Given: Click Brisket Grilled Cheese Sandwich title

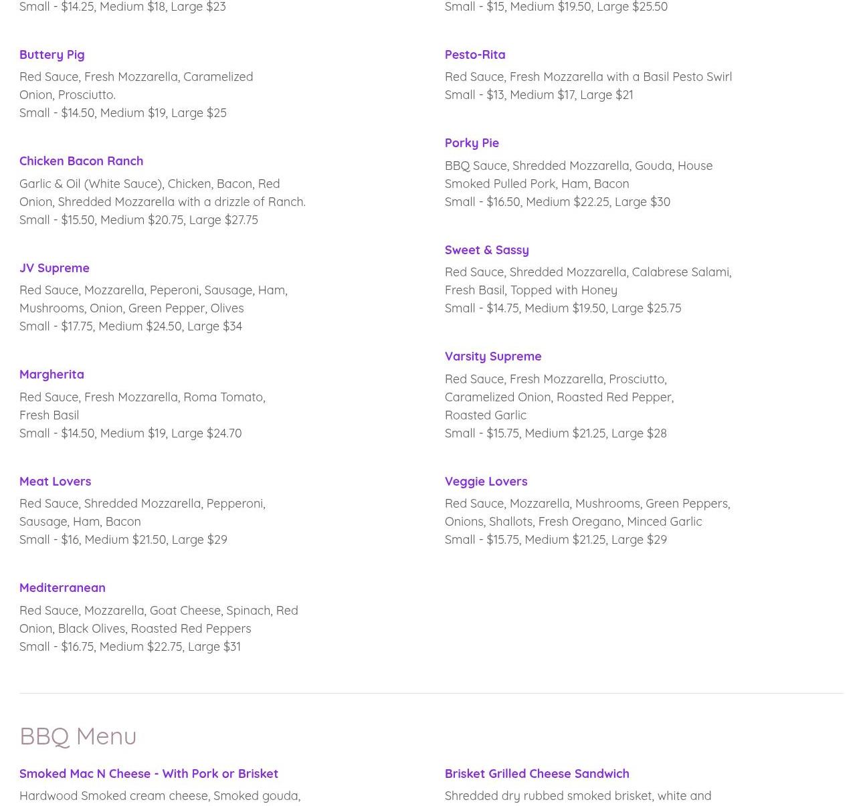Looking at the screenshot, I should tap(537, 773).
